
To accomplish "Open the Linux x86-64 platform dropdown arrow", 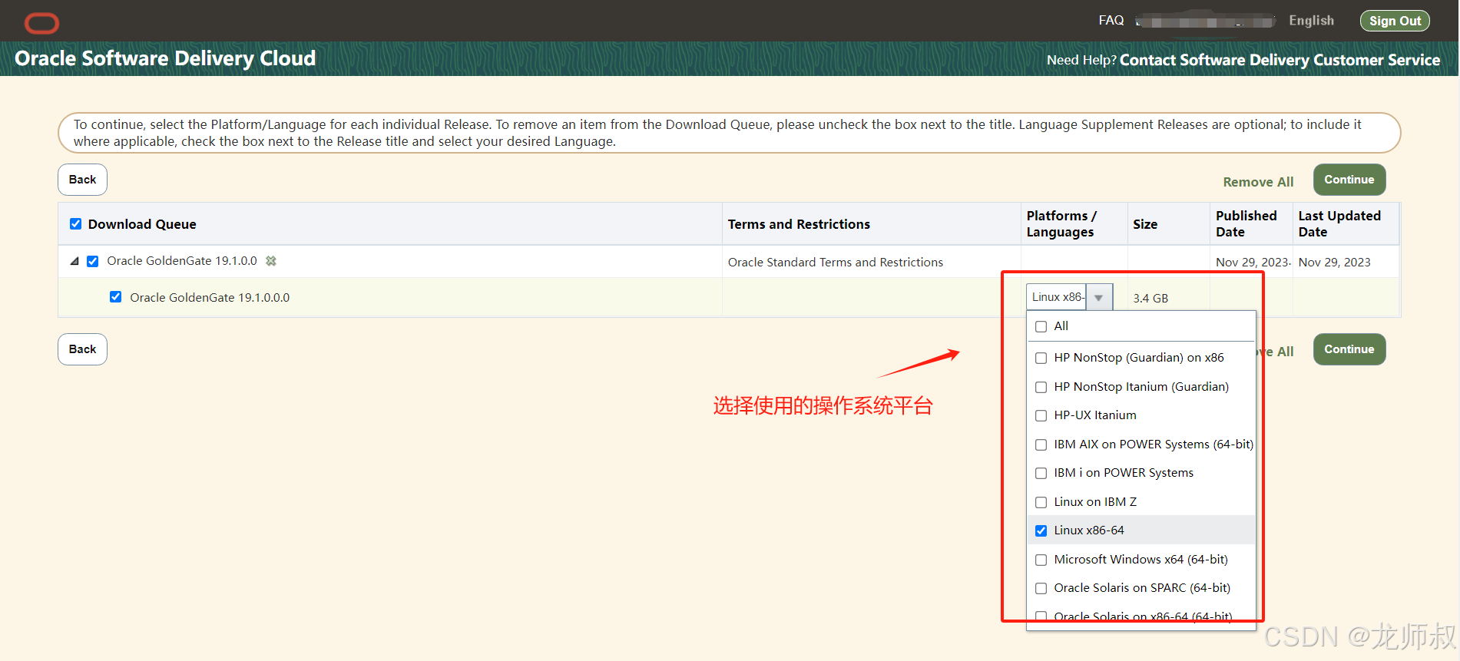I will point(1099,297).
